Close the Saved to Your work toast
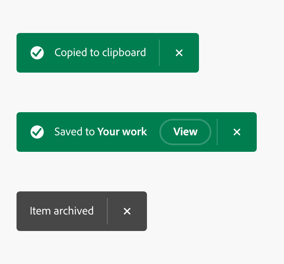The width and height of the screenshot is (284, 264). (237, 132)
